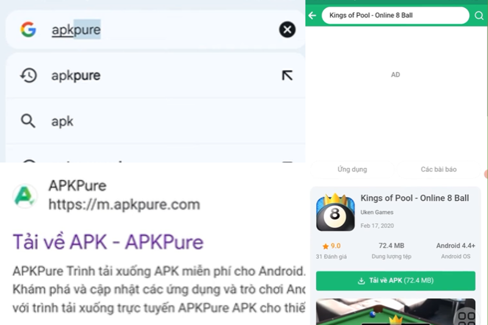Click the history clock icon beside apkpure

click(x=29, y=75)
